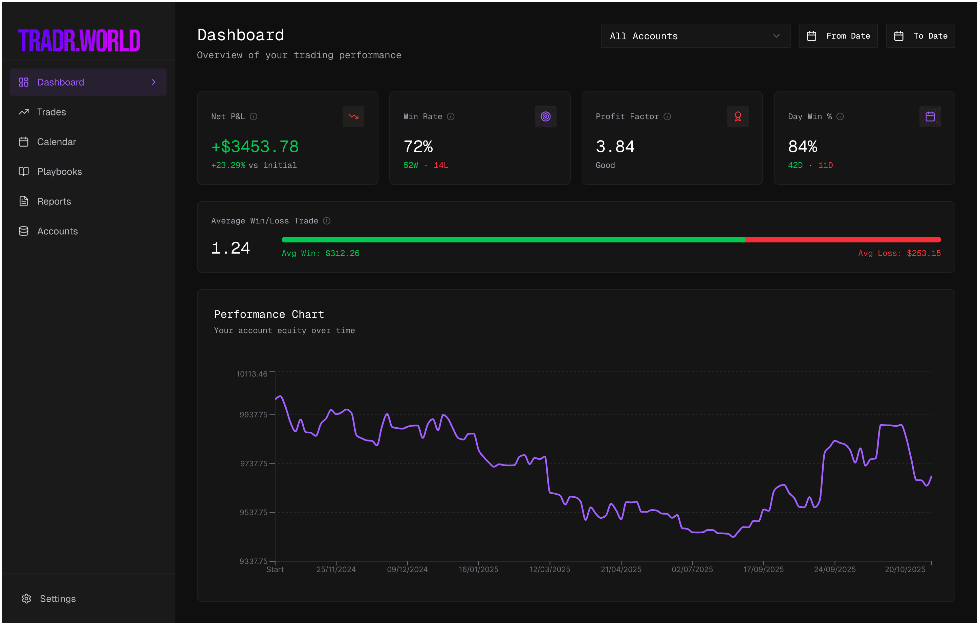
Task: Open the Calendar page from sidebar
Action: coord(56,142)
